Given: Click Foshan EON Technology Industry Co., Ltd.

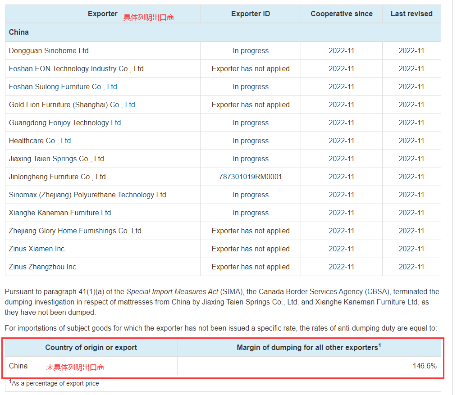Looking at the screenshot, I should pyautogui.click(x=77, y=69).
